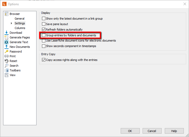This screenshot has width=189, height=137.
Task: Open the Help button
Action: pos(174,131)
